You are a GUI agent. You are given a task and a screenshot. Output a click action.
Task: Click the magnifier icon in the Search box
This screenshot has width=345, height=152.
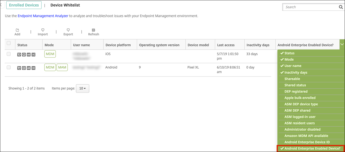point(341,7)
